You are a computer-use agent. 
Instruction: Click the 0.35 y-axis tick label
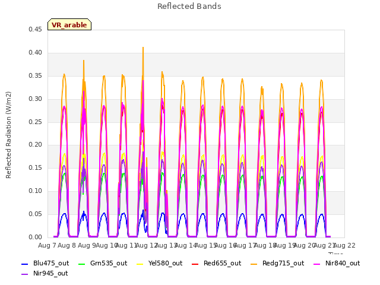tap(35, 75)
